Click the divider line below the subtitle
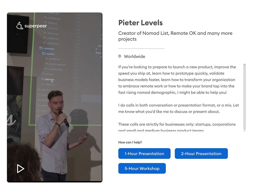Image resolution: width=256 pixels, height=192 pixels. click(141, 48)
